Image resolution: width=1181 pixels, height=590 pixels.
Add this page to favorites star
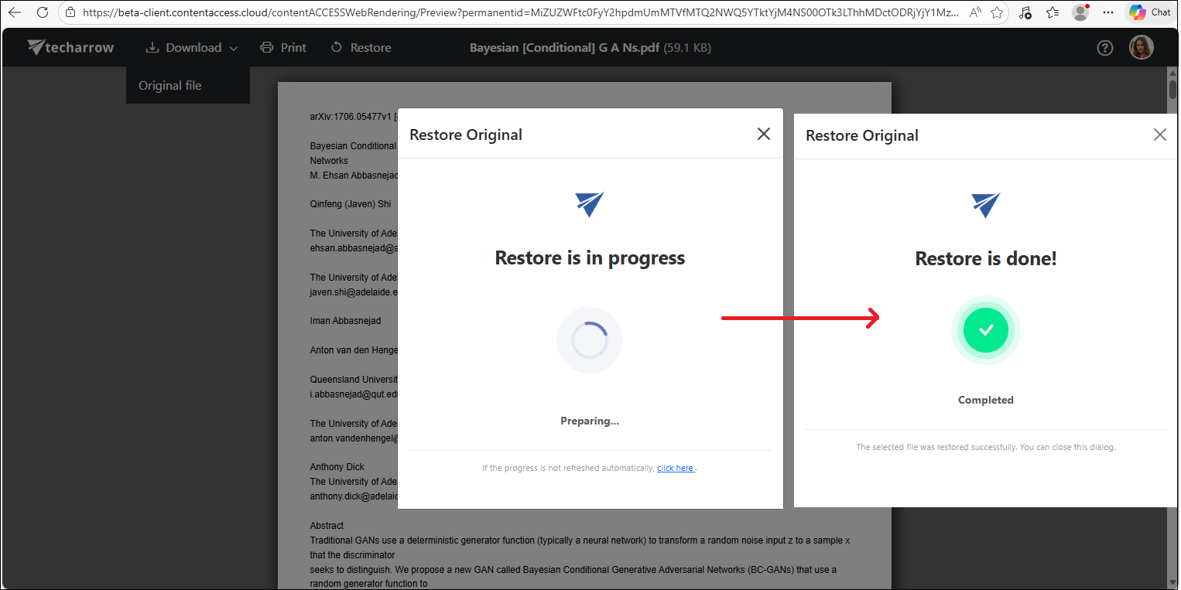[x=997, y=12]
